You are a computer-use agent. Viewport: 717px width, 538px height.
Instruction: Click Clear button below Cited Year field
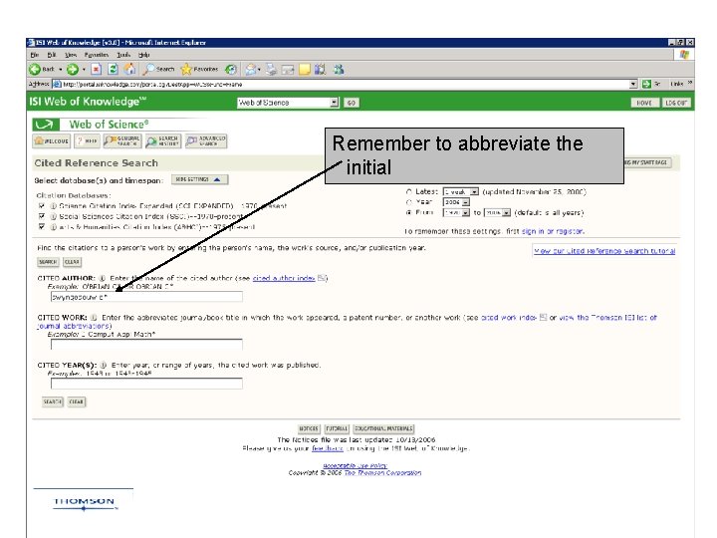point(77,403)
